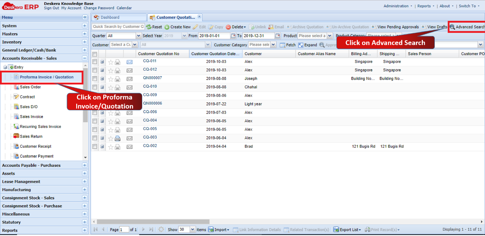This screenshot has height=236, width=485.
Task: Open calendar picker for To date
Action: (278, 36)
